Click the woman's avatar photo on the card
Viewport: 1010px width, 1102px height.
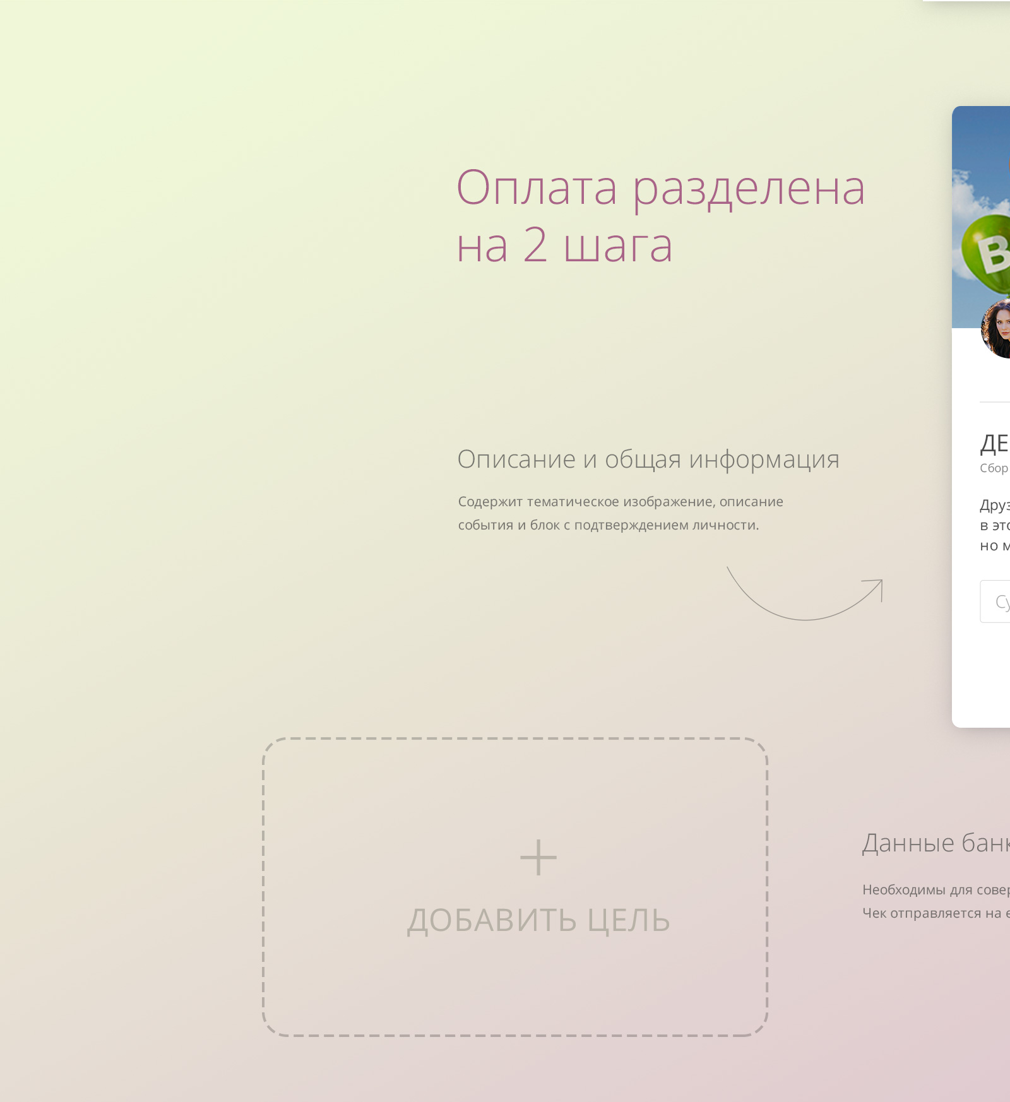[x=996, y=329]
